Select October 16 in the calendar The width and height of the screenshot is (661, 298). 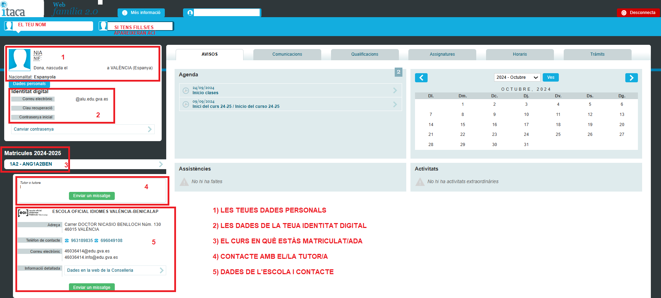[494, 125]
